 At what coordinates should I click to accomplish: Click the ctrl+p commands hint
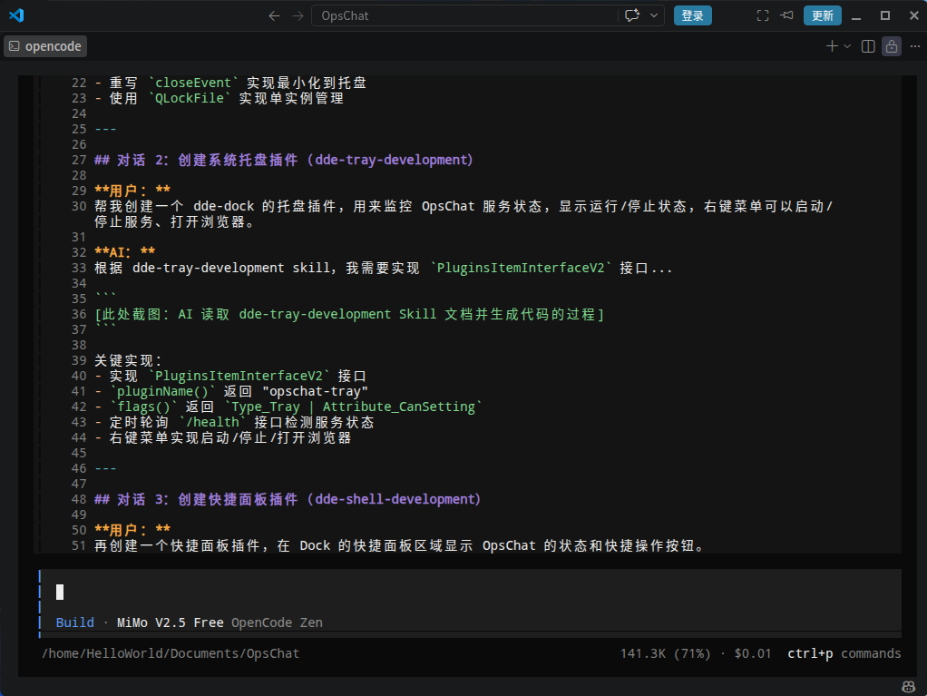[x=844, y=653]
